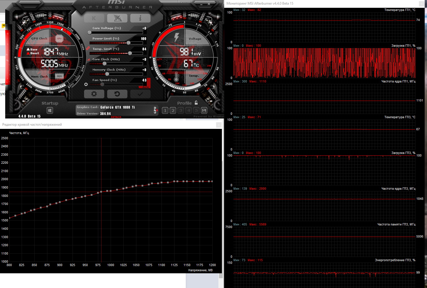The height and width of the screenshot is (288, 427).
Task: Click the Энергопотребление ГП3, % graph label
Action: point(395,260)
